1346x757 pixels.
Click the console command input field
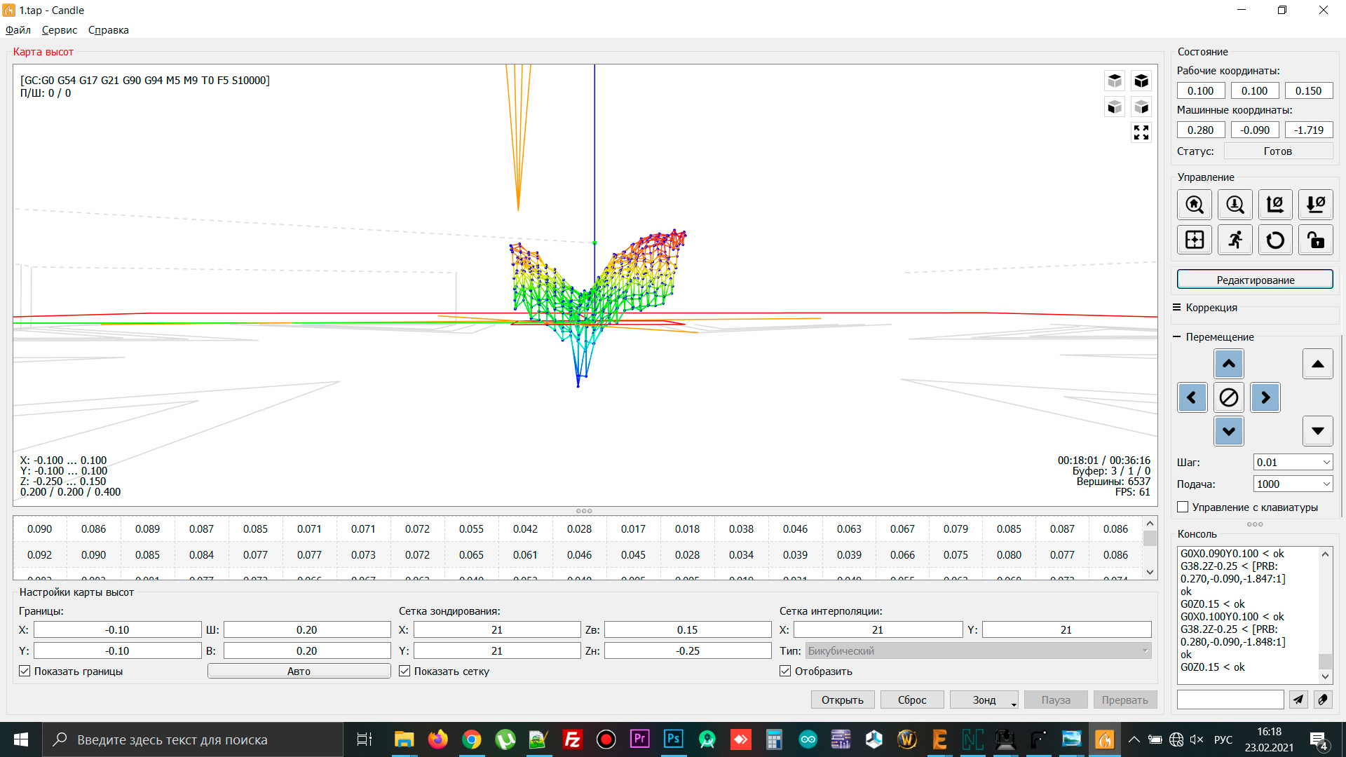coord(1230,700)
